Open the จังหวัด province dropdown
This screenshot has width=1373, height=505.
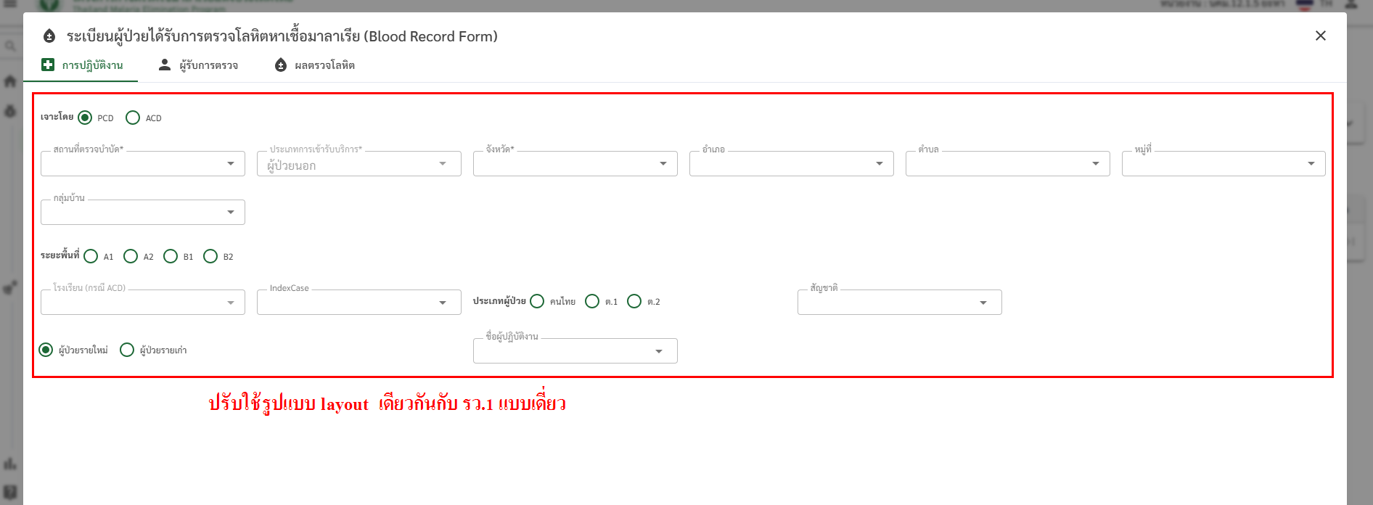(x=575, y=164)
